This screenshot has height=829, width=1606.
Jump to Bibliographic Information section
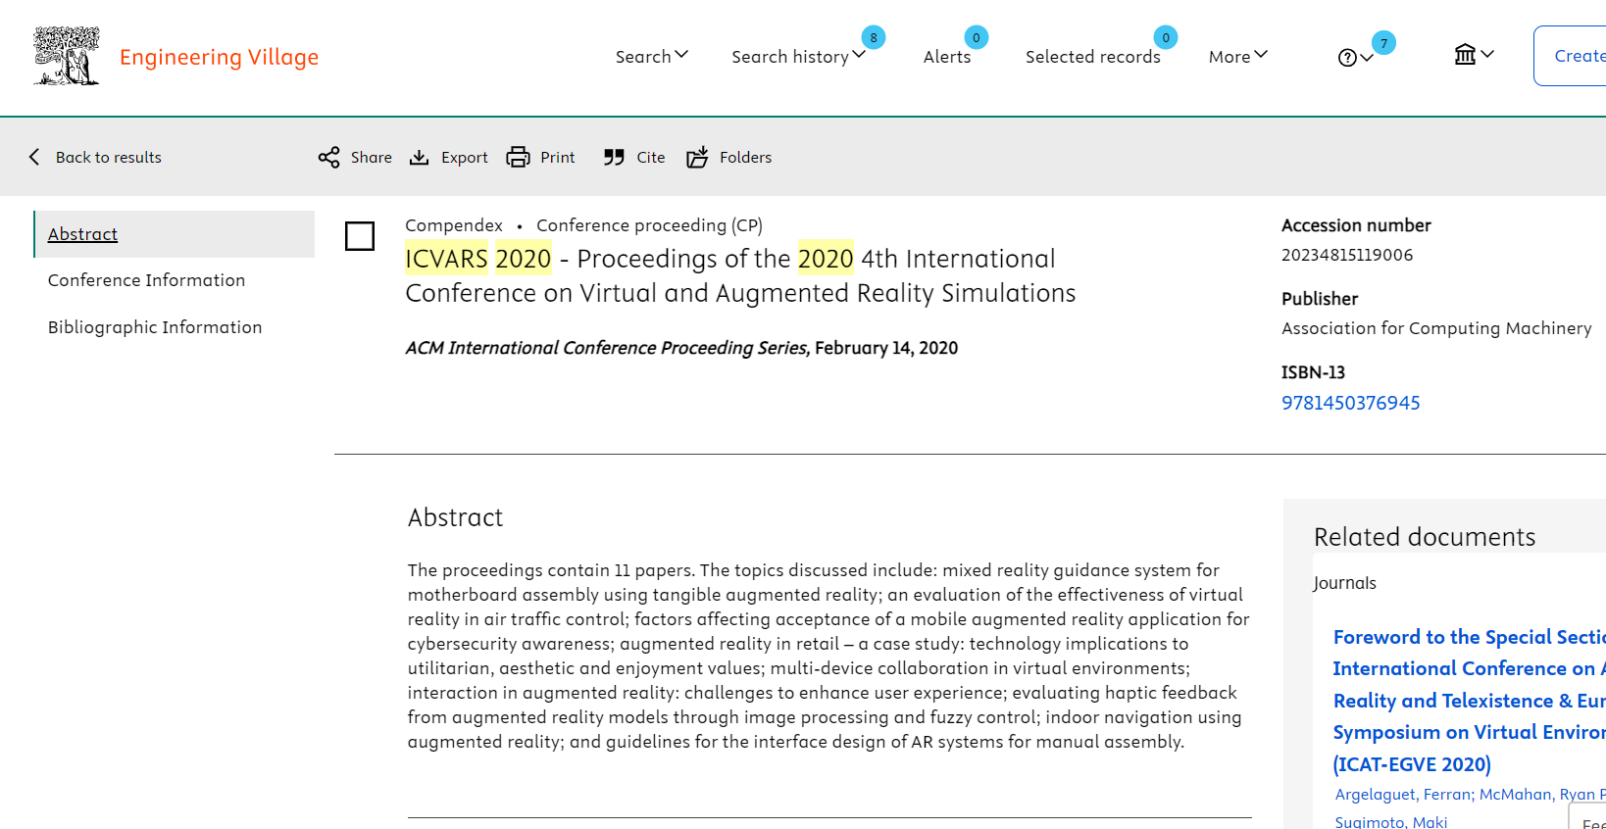pyautogui.click(x=155, y=327)
